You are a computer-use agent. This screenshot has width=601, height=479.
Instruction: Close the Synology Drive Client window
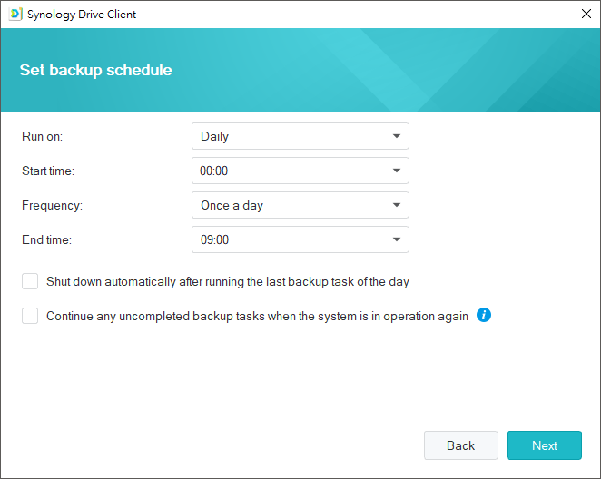coord(586,15)
